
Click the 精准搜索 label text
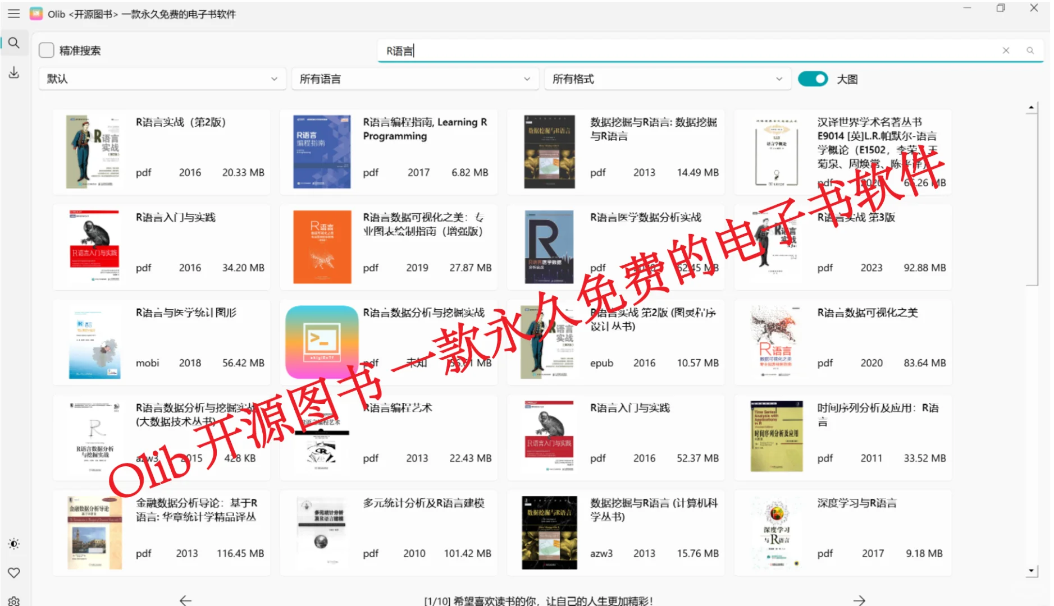coord(80,50)
